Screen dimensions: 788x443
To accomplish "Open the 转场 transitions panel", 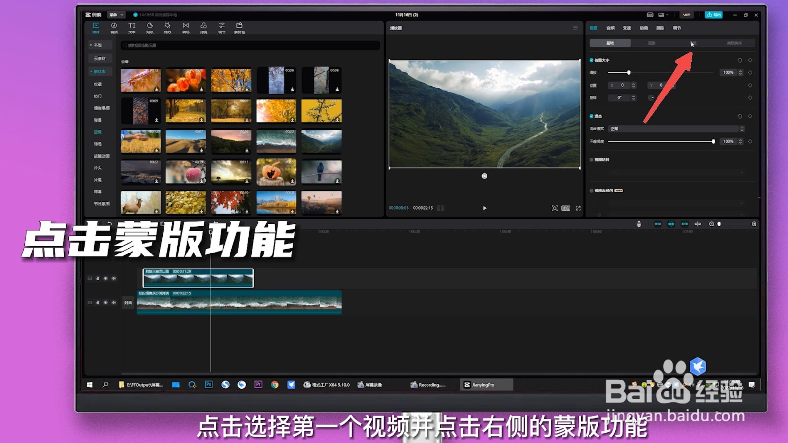I will [186, 27].
